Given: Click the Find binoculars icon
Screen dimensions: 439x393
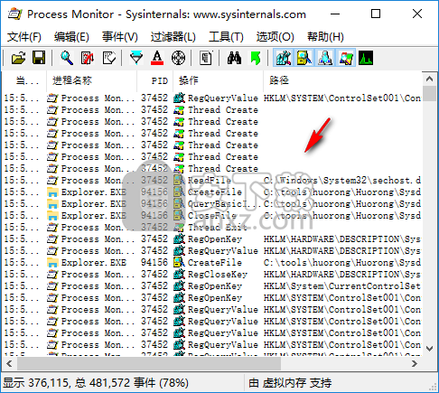Looking at the screenshot, I should (x=234, y=58).
